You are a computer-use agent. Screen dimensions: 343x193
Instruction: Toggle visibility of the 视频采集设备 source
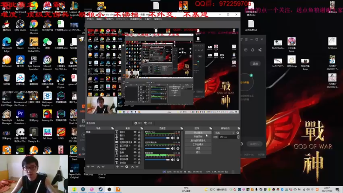point(135,142)
